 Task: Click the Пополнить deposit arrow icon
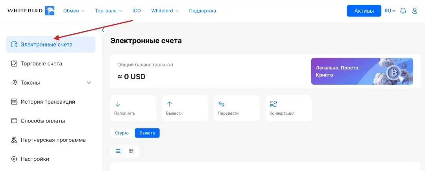pos(118,104)
